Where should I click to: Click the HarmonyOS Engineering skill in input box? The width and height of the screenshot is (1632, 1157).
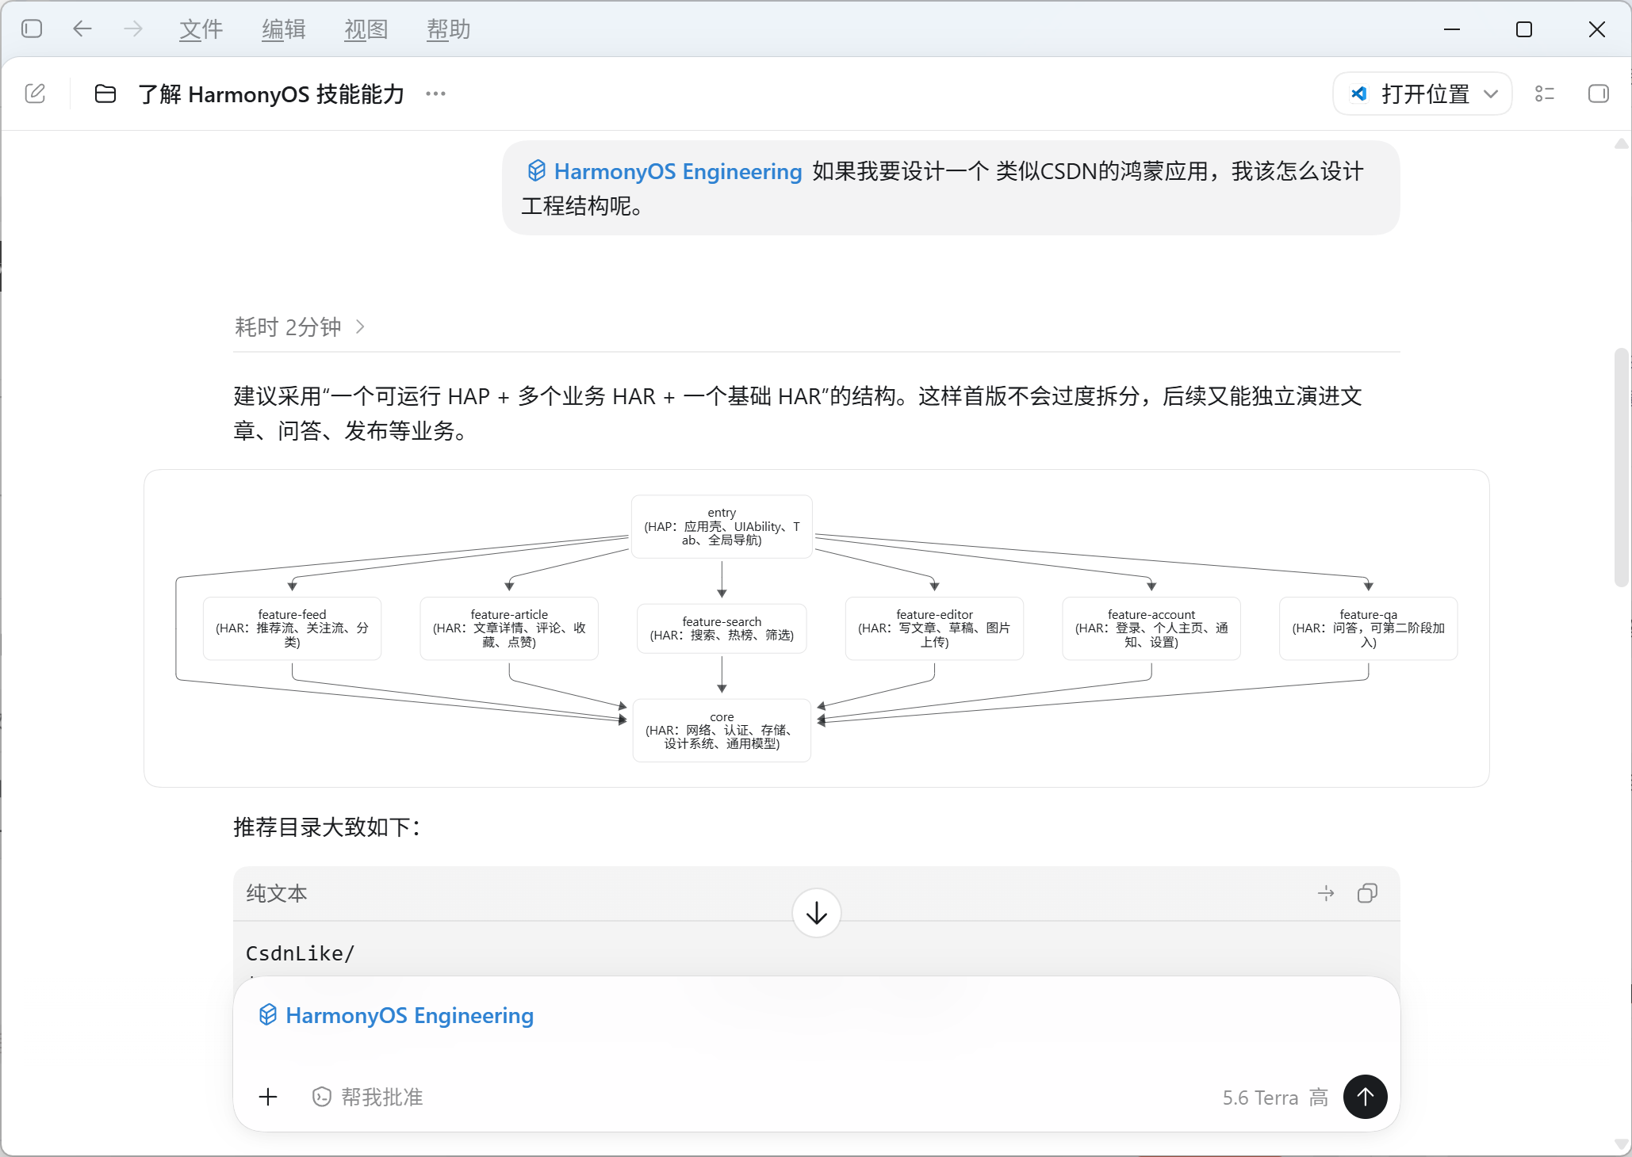tap(397, 1015)
